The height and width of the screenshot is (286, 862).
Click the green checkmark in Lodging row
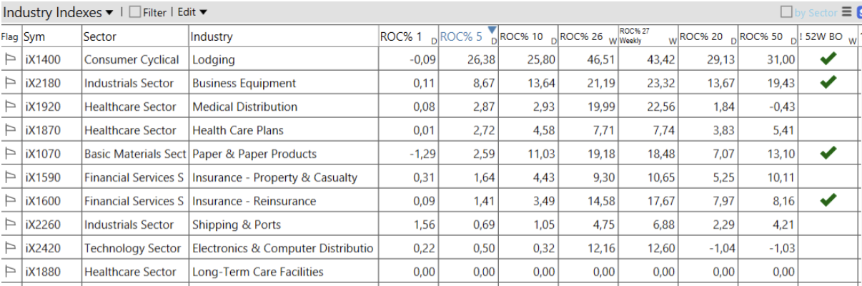tap(828, 59)
